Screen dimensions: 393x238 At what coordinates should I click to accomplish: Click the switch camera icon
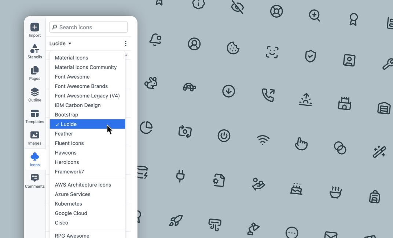[x=185, y=131]
